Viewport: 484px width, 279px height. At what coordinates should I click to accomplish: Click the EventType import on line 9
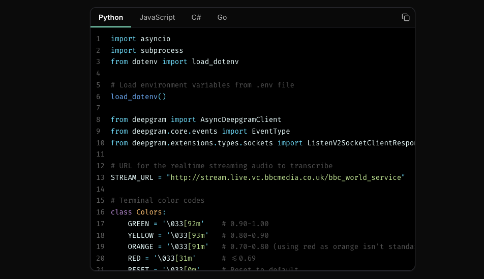(x=270, y=131)
